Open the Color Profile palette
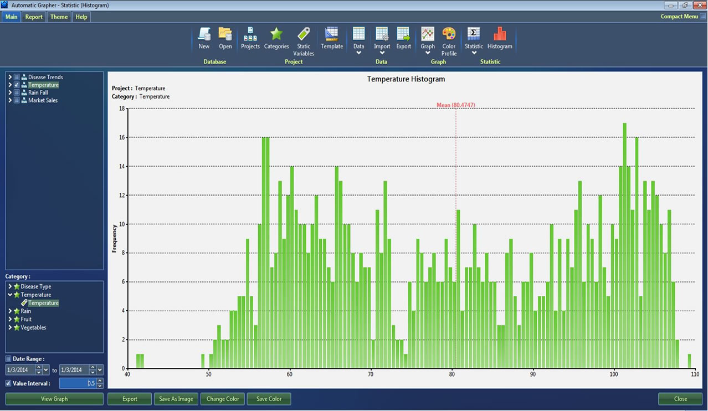Screen dimensions: 708x411 (x=449, y=34)
